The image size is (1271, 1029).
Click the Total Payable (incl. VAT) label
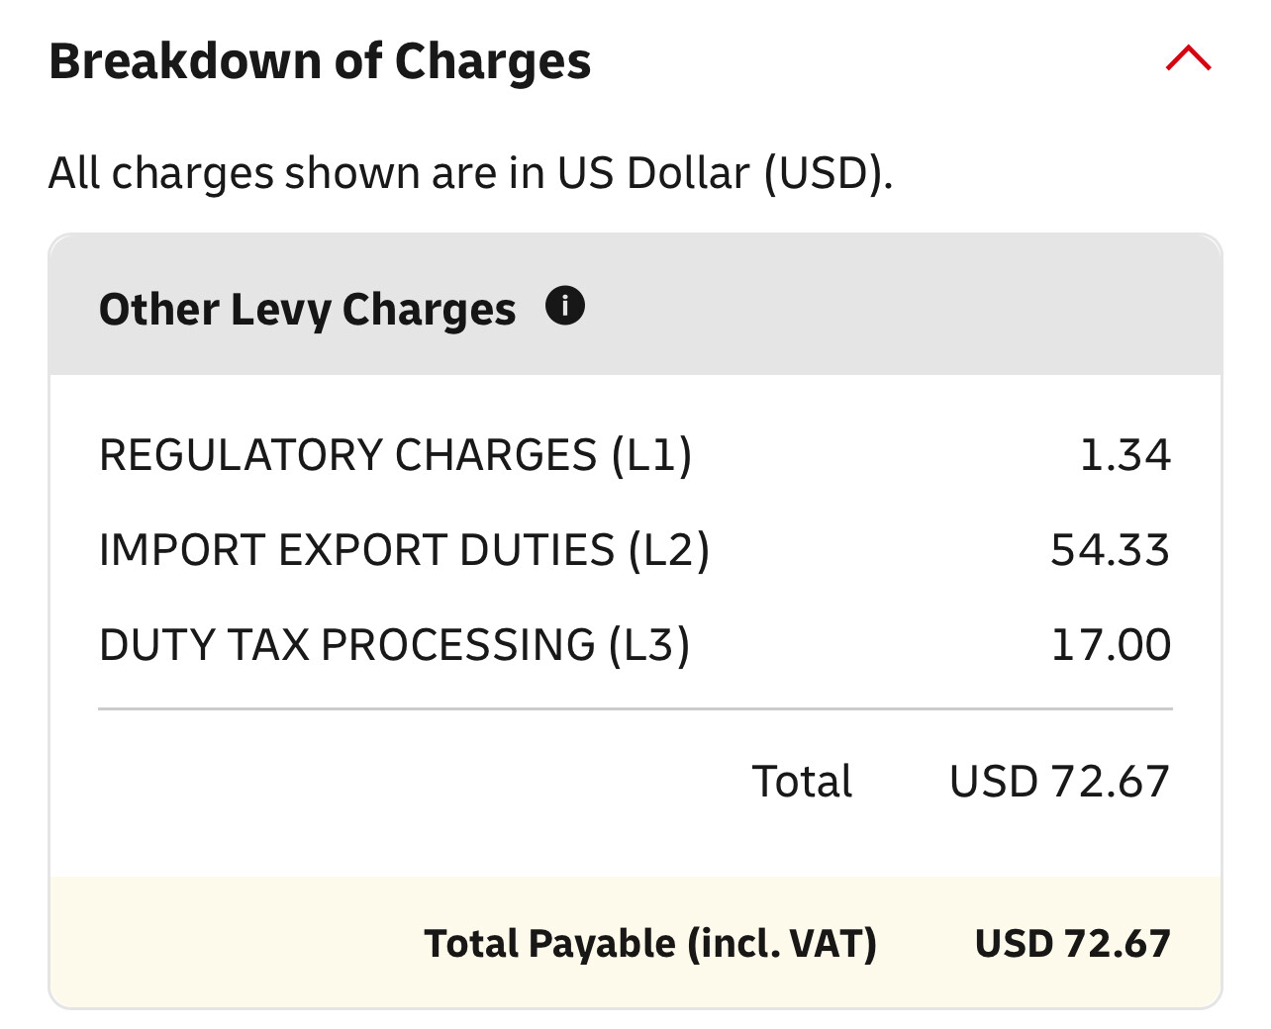650,943
